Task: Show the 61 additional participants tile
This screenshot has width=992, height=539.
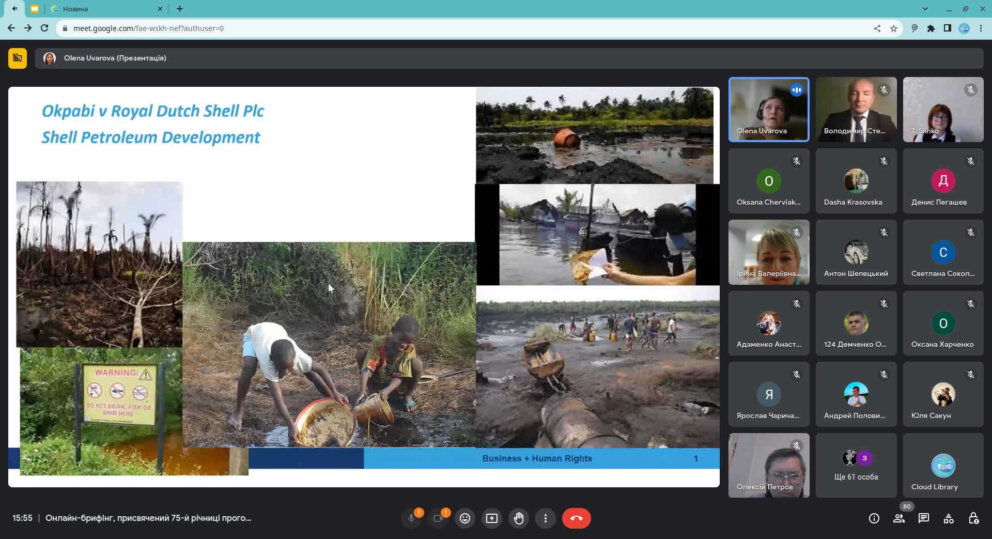Action: click(856, 466)
